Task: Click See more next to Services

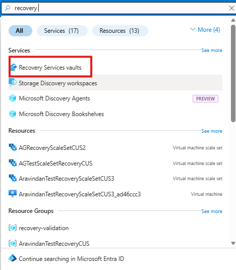Action: pos(212,50)
